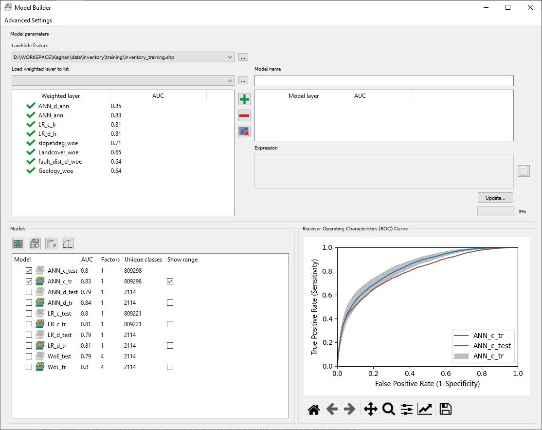Click the Weighted layer column header
This screenshot has height=430, width=542.
[60, 96]
